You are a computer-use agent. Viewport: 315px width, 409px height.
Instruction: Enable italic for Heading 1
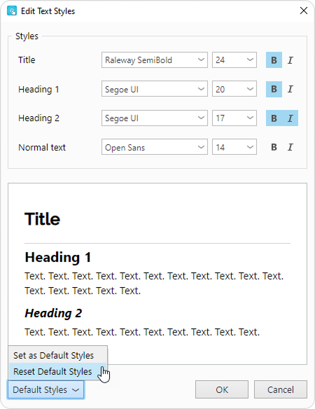coord(290,89)
